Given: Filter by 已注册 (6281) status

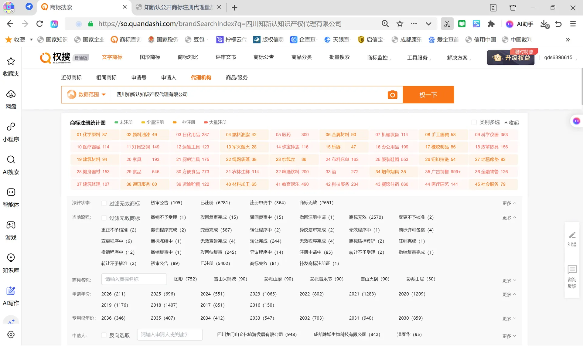Looking at the screenshot, I should click(215, 202).
